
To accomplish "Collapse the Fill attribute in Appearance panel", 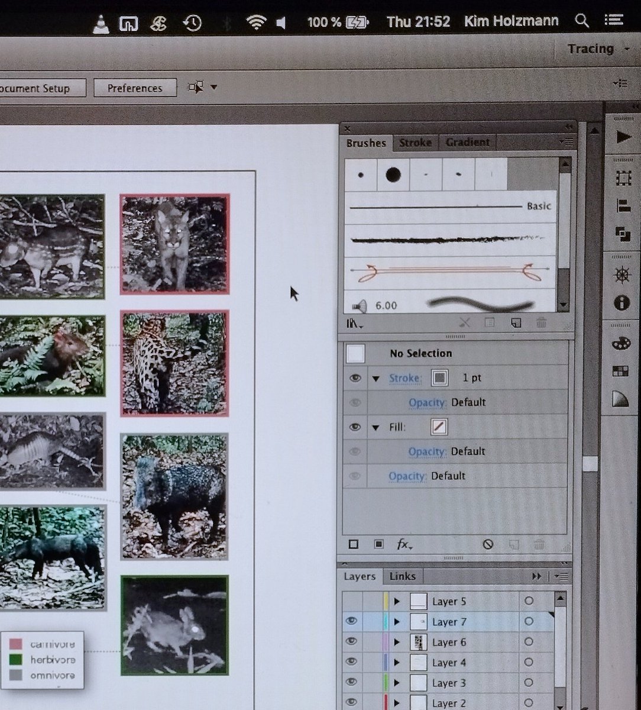I will 375,427.
